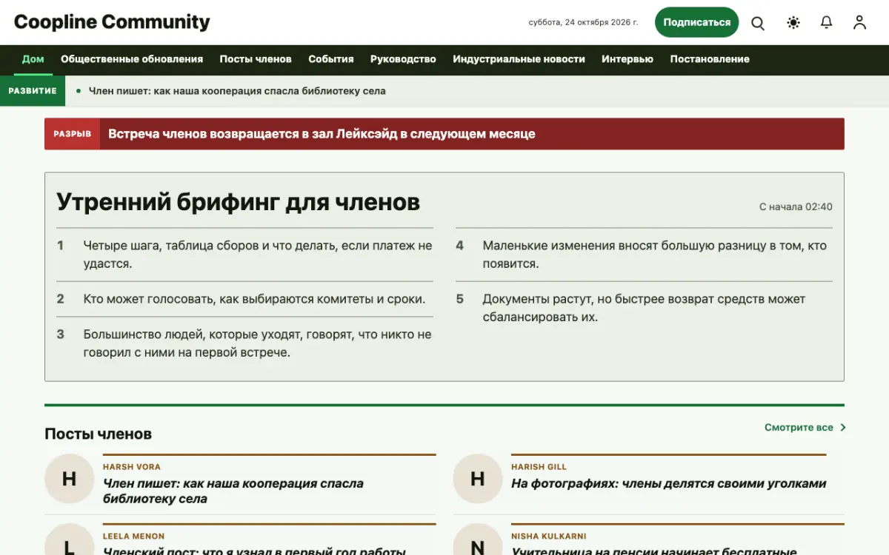The height and width of the screenshot is (555, 889).
Task: Click Утренний брифинг для членов heading
Action: coord(239,201)
